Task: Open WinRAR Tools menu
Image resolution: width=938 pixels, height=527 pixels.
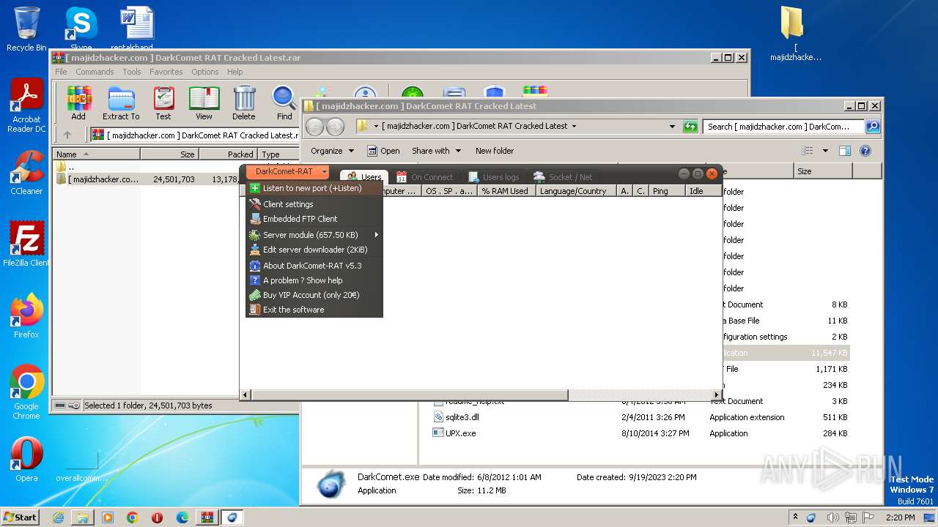Action: coord(132,72)
